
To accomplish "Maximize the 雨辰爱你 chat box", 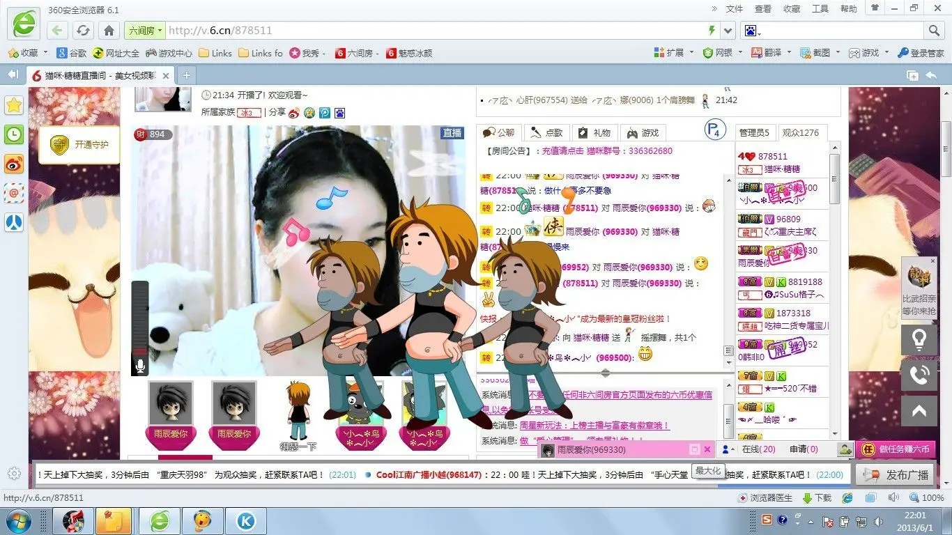I will click(694, 450).
